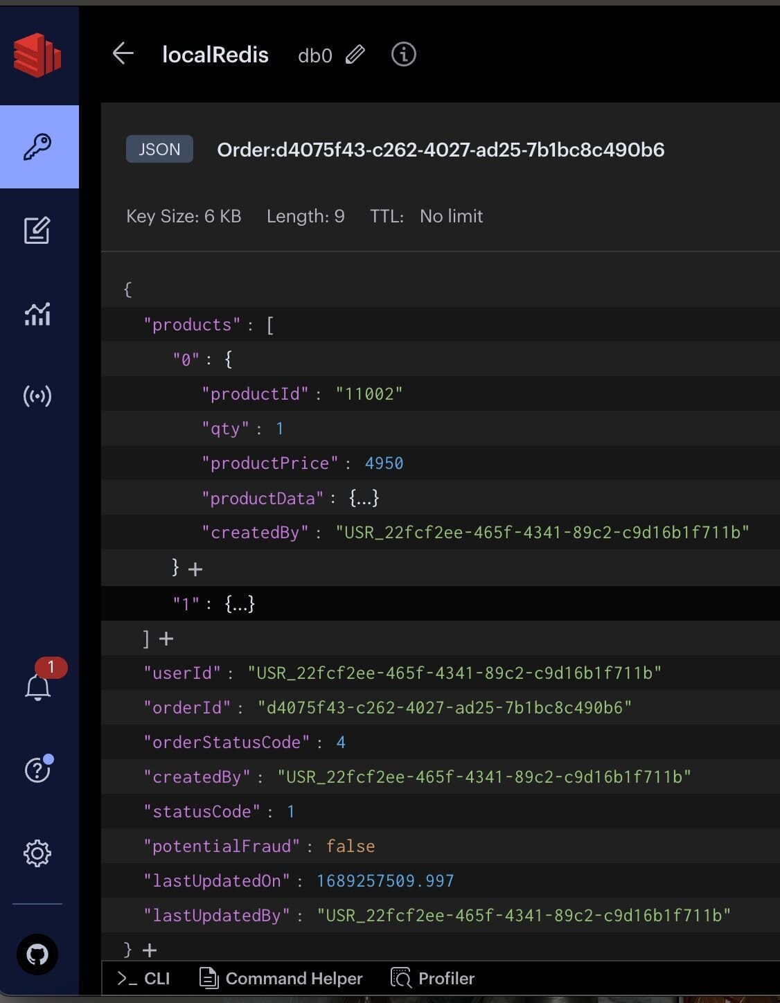The width and height of the screenshot is (780, 1003).
Task: Edit the TTL value showing No limit
Action: coord(450,216)
